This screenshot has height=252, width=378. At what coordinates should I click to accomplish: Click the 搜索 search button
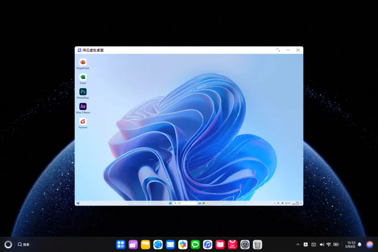pyautogui.click(x=24, y=245)
